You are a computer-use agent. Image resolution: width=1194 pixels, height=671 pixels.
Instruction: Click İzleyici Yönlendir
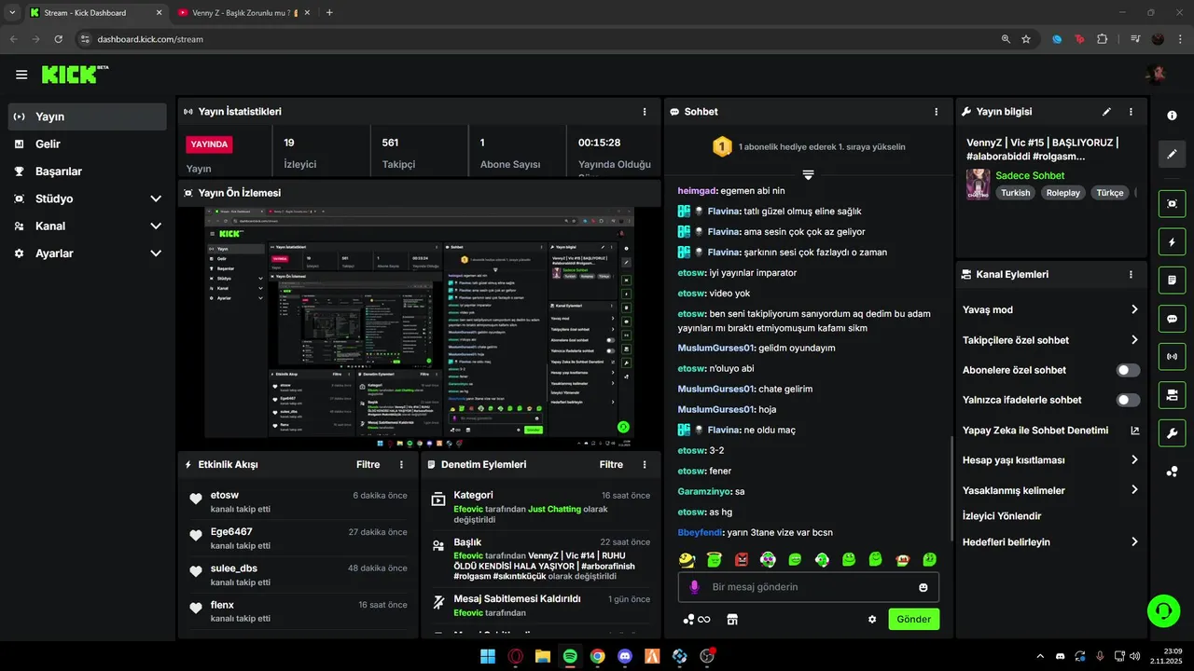click(1002, 515)
